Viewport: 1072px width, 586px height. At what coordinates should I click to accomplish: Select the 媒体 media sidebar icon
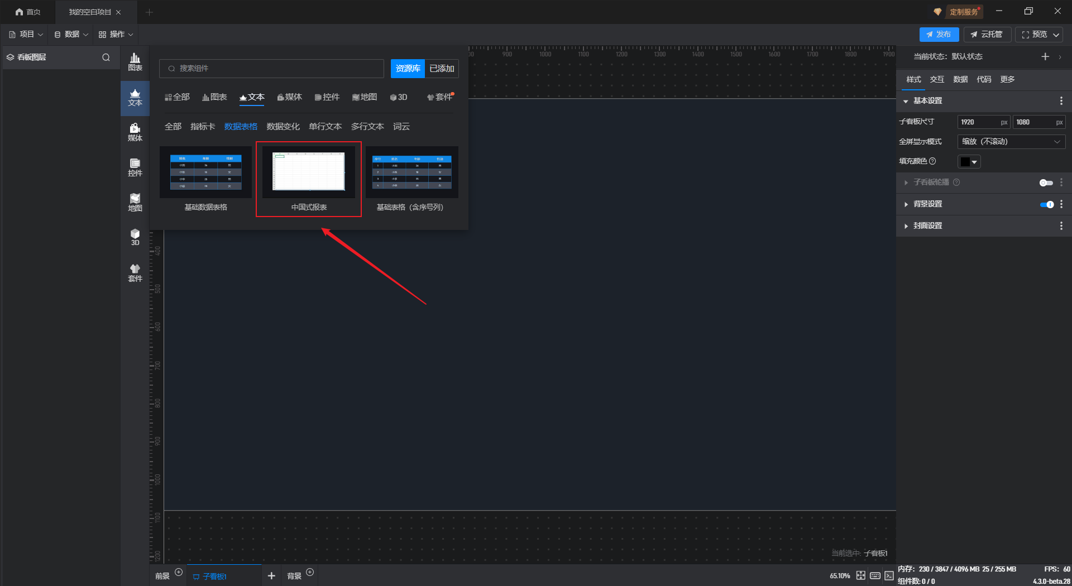tap(135, 132)
